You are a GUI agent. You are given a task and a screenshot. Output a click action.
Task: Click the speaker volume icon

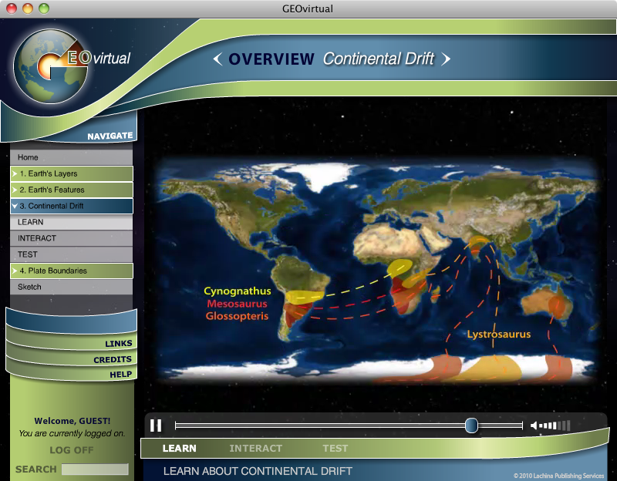coord(534,425)
